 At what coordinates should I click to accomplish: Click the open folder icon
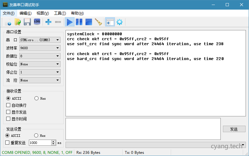coord(18,22)
